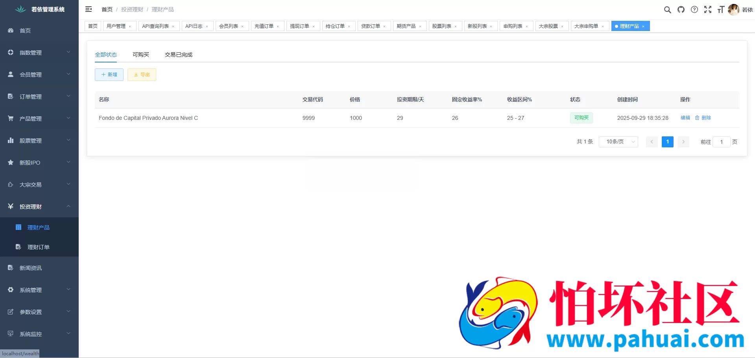Switch to the 可购买 status tab
This screenshot has height=358, width=755.
tap(141, 55)
